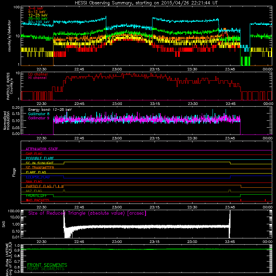Click the 00:00 tick under the counts plot

click(268, 69)
